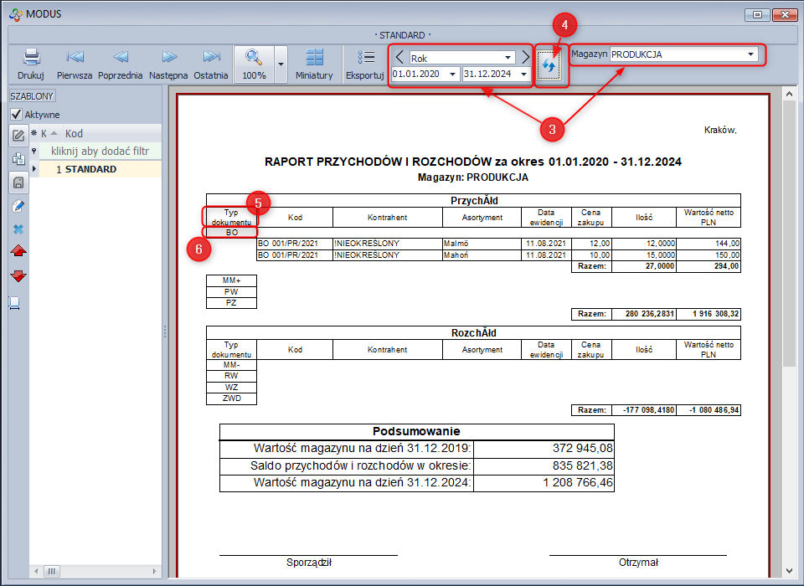Click the red up arrow icon
The width and height of the screenshot is (804, 586).
click(18, 252)
